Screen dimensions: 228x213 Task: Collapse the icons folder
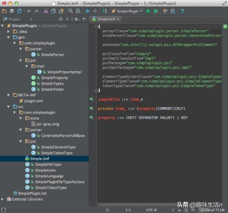pyautogui.click(x=21, y=118)
